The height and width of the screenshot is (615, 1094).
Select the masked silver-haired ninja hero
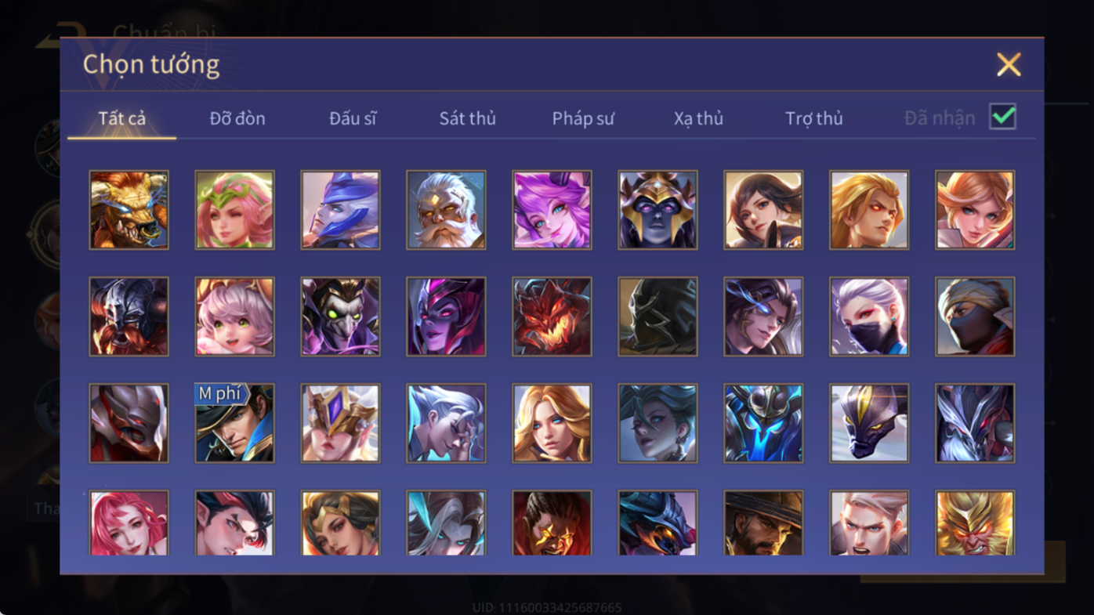pos(869,317)
